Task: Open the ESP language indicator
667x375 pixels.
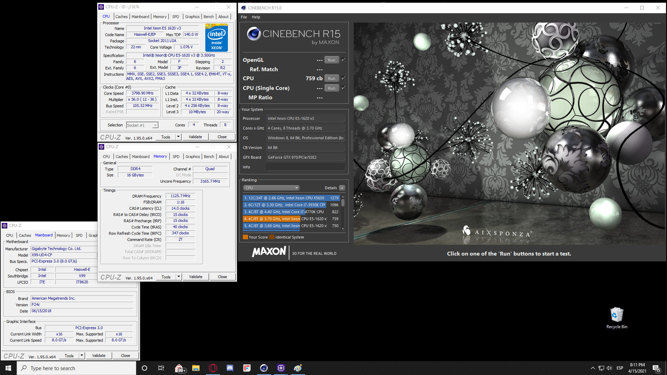Action: (620, 368)
